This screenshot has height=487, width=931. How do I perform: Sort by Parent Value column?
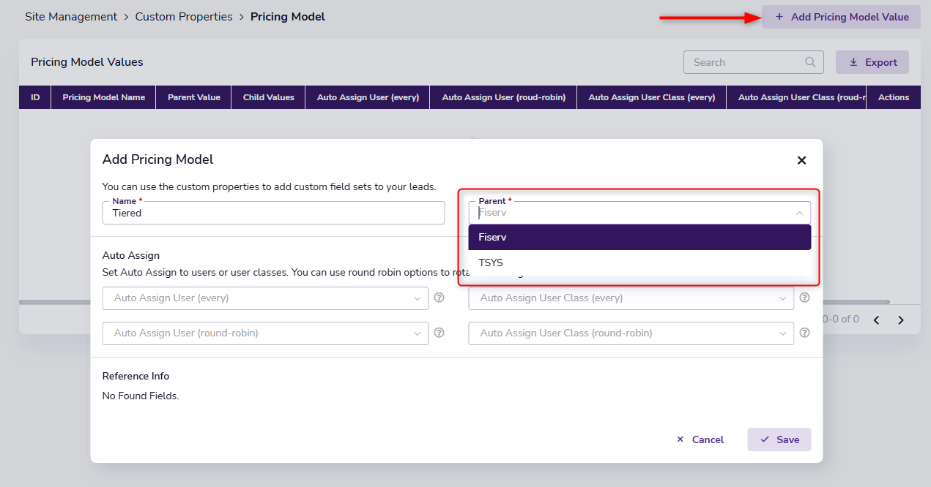coord(194,97)
